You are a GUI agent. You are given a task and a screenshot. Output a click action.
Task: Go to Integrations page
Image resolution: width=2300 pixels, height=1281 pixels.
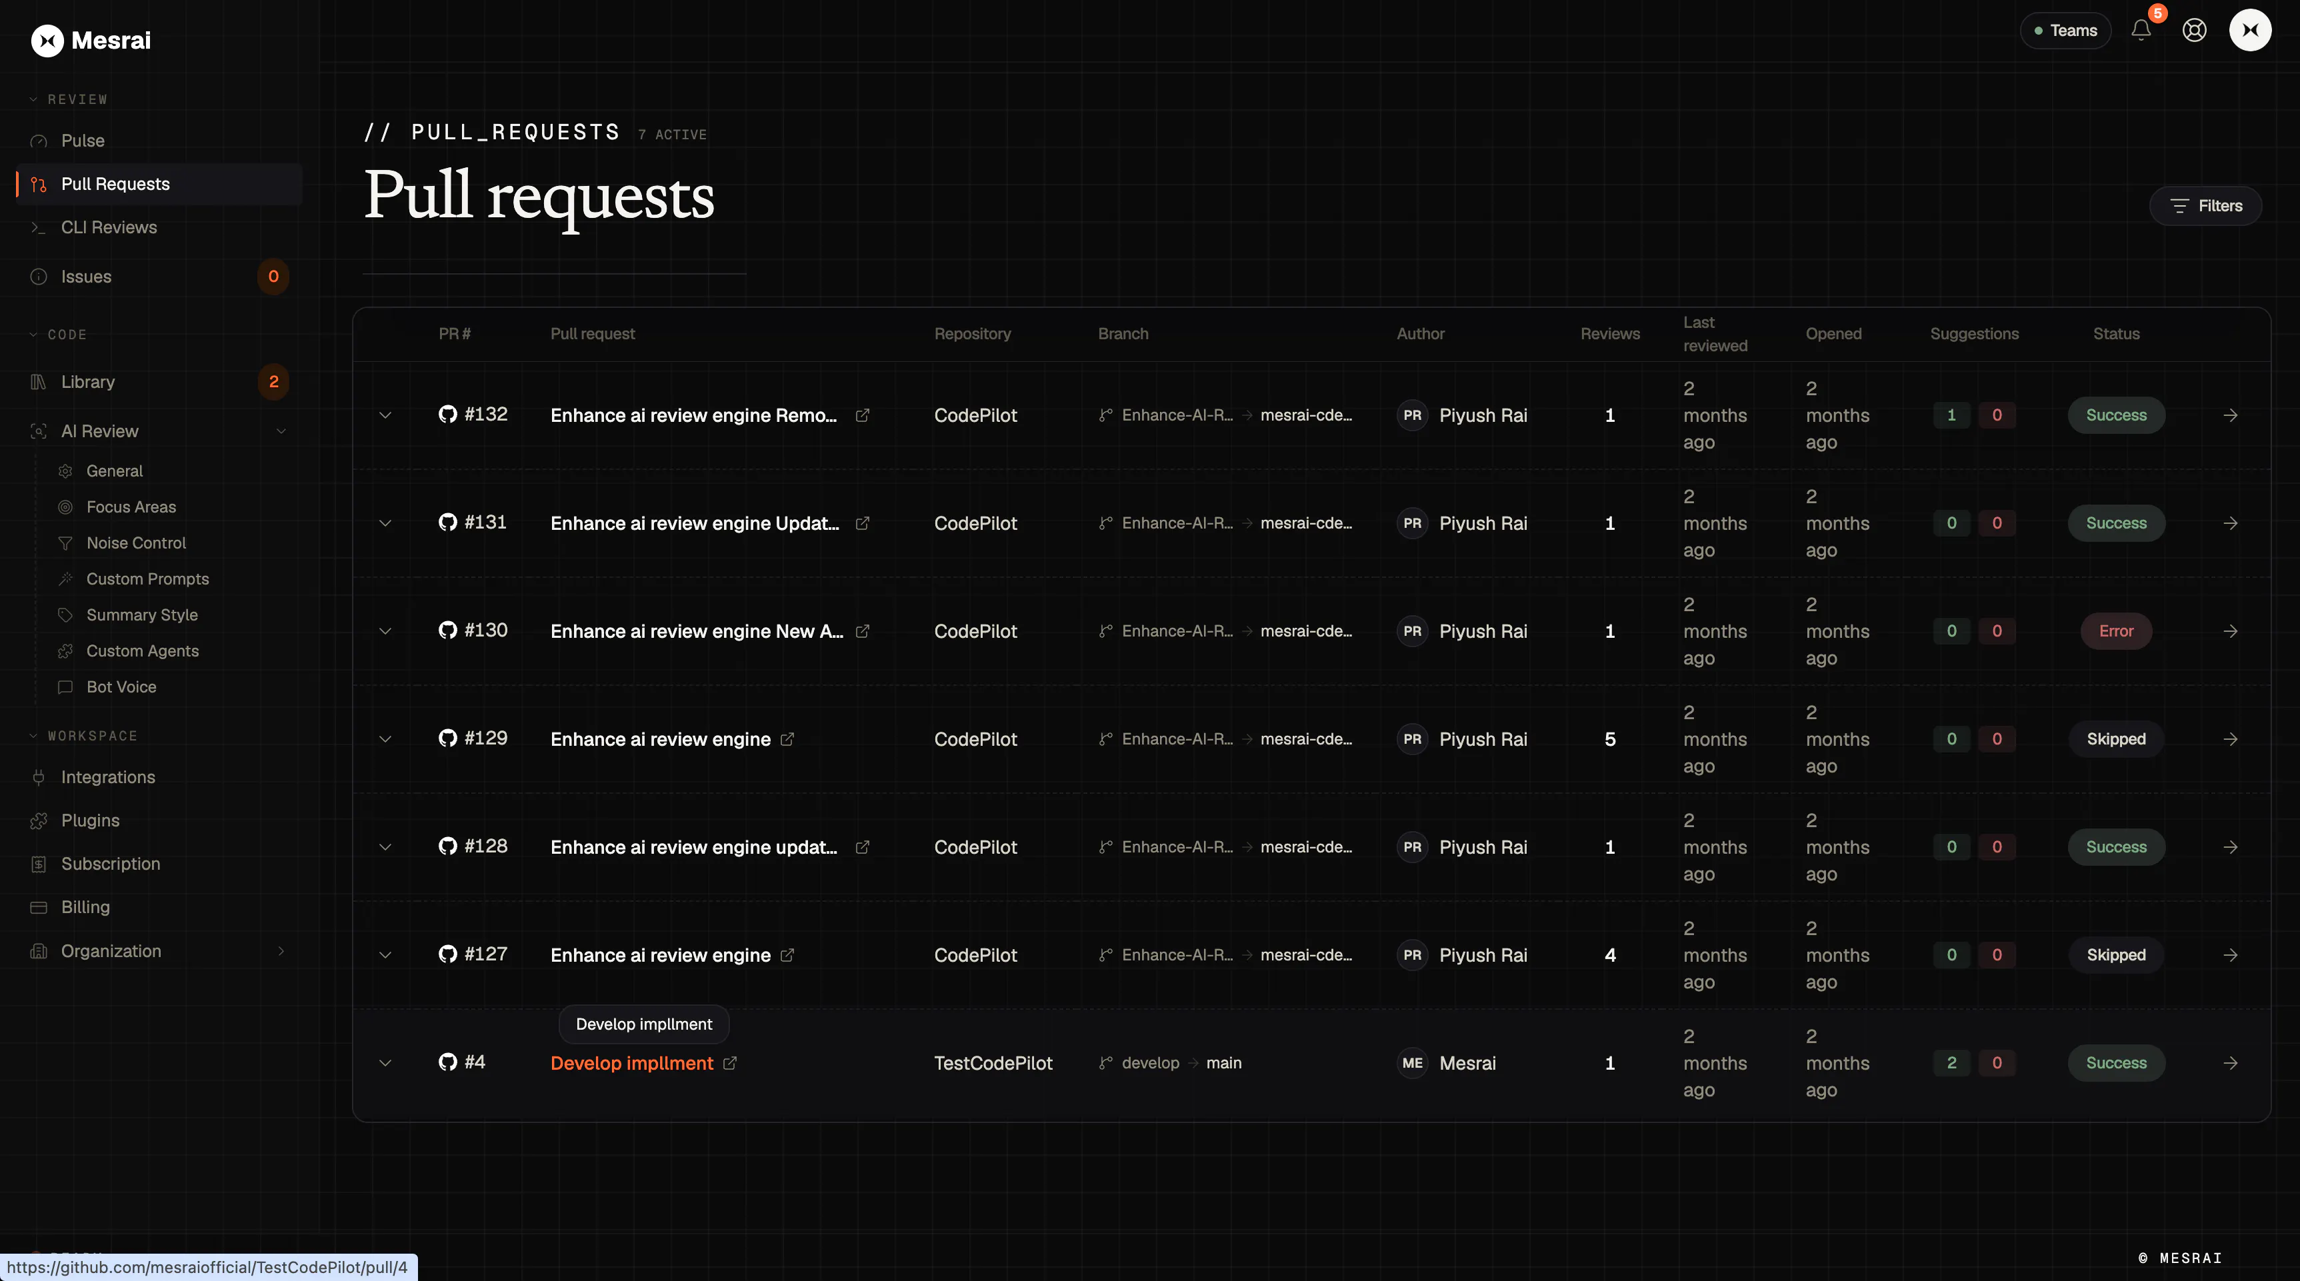159,778
